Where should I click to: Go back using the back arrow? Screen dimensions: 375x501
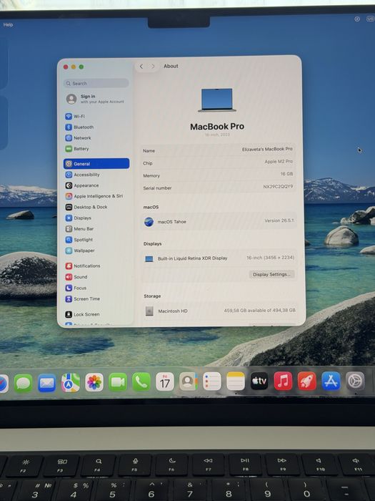(x=141, y=66)
